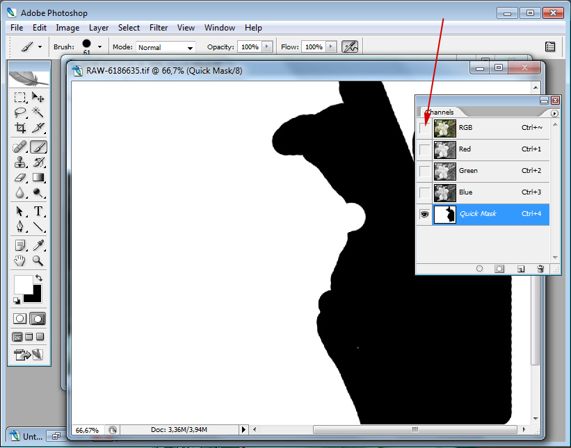Open the Filter menu
The image size is (571, 448).
tap(159, 28)
